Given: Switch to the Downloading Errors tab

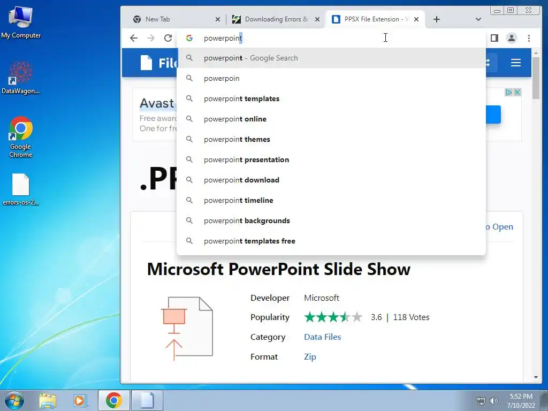Looking at the screenshot, I should click(x=276, y=19).
